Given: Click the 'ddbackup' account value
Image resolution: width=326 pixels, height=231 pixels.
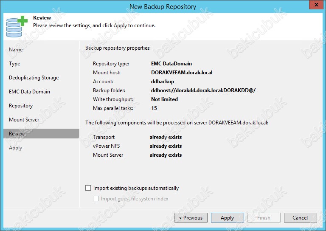Looking at the screenshot, I should pos(163,82).
